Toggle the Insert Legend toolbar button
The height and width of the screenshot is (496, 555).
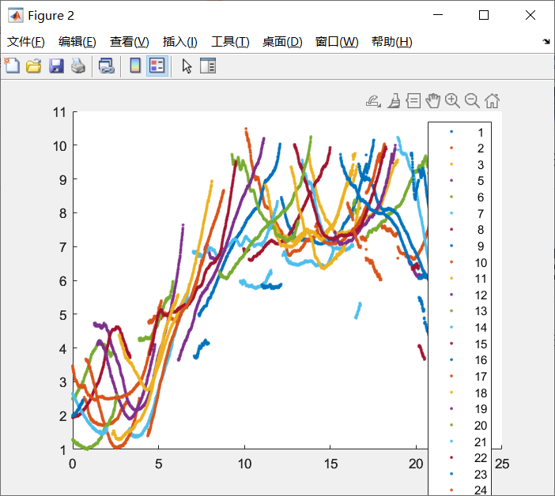click(157, 66)
